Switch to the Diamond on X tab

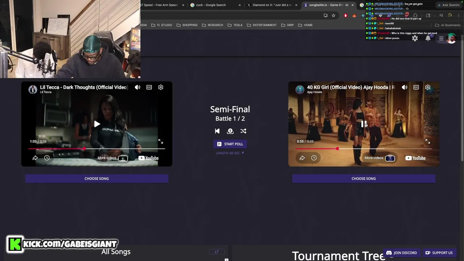(272, 5)
